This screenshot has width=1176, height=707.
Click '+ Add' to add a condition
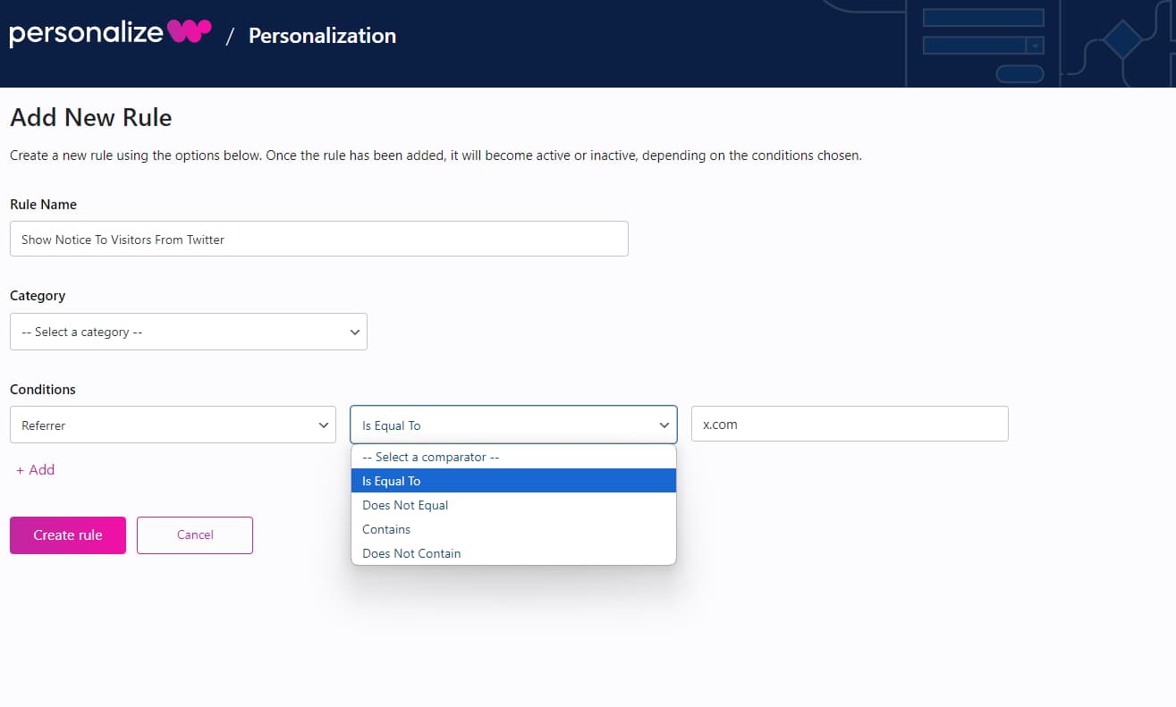click(x=36, y=469)
